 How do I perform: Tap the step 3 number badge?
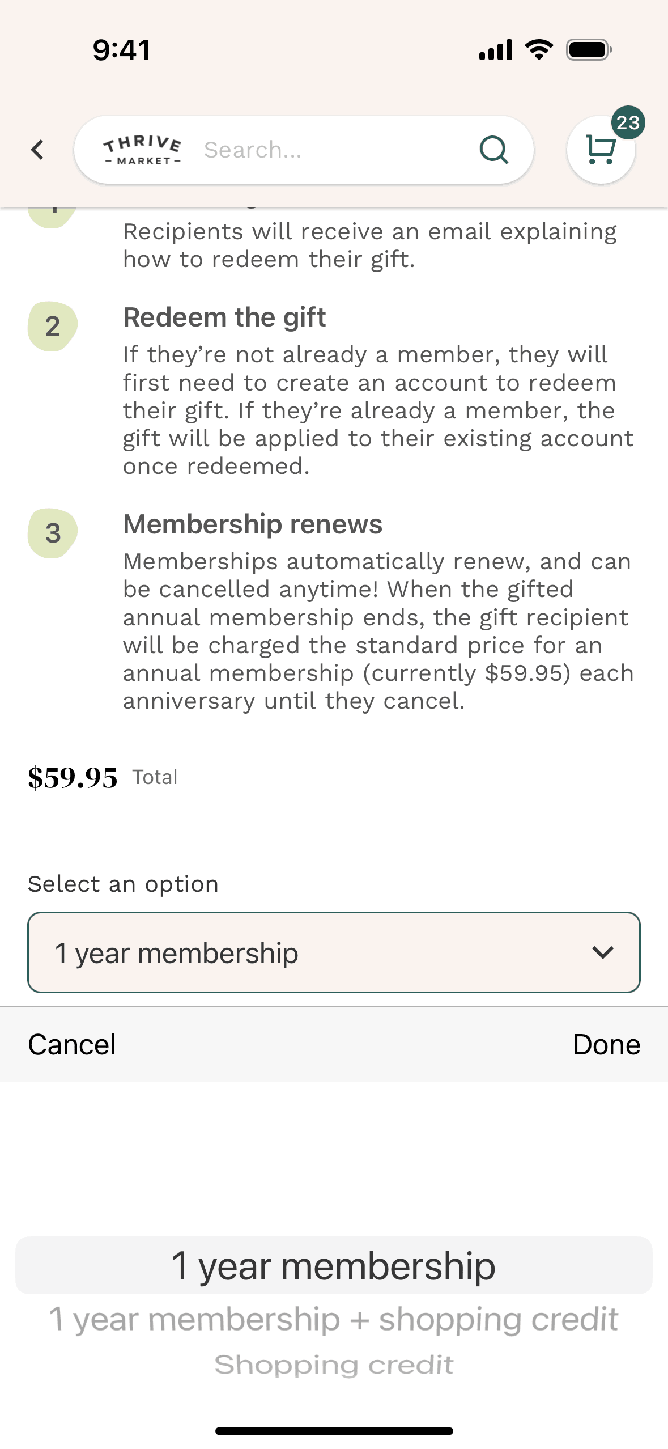[x=53, y=533]
